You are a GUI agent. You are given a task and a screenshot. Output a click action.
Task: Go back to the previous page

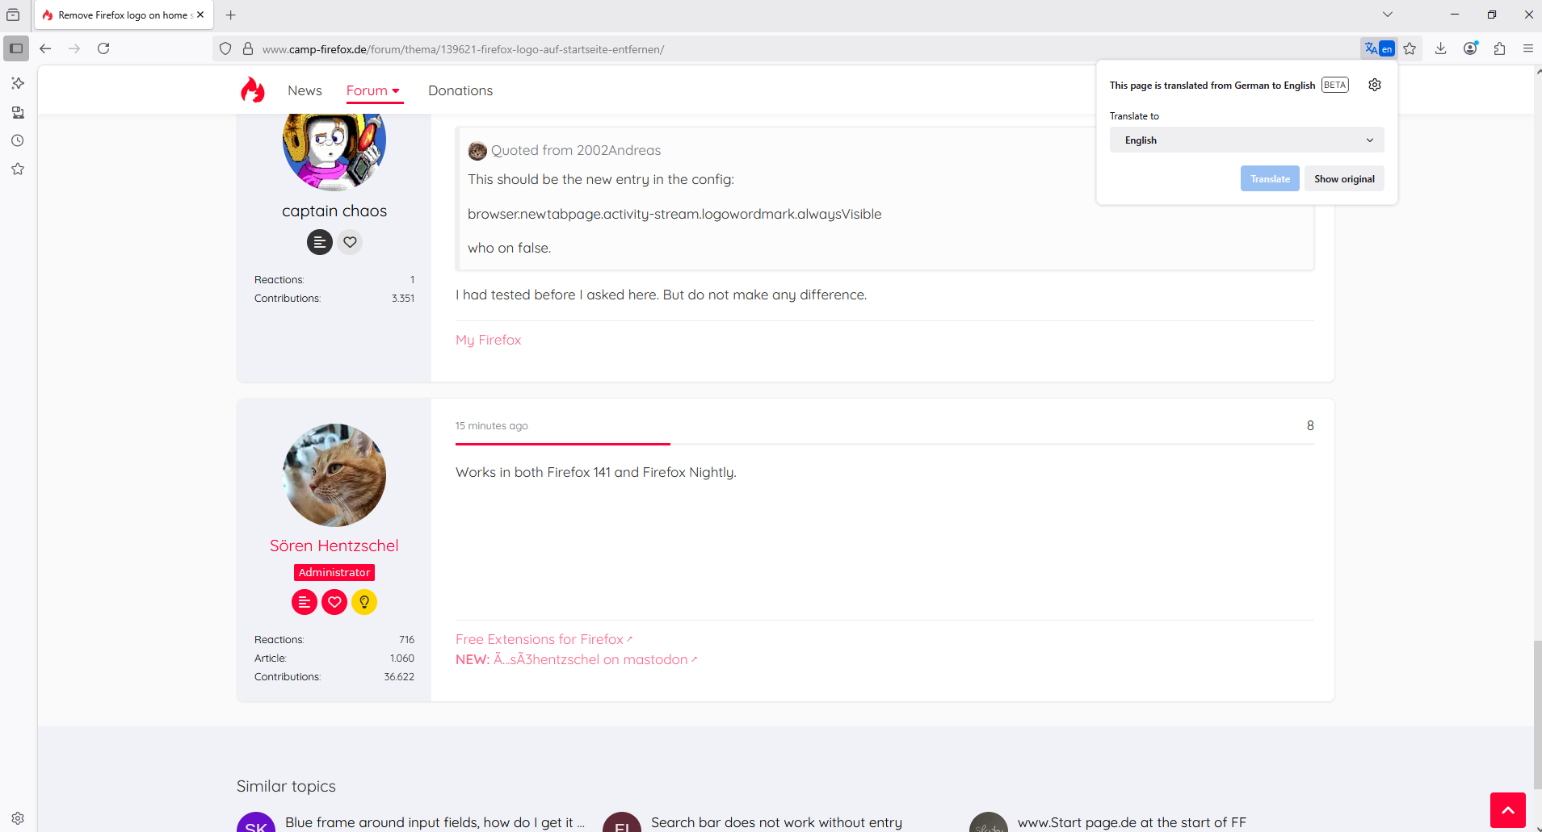tap(45, 48)
